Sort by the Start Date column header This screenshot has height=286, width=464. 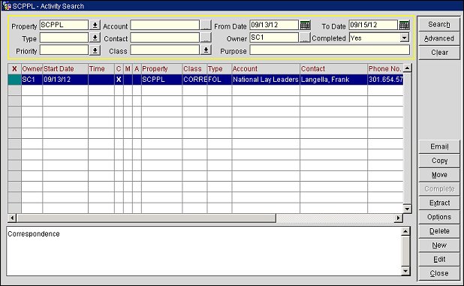(x=65, y=69)
